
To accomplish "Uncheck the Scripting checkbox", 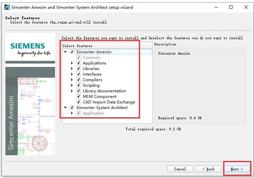I will [x=78, y=85].
